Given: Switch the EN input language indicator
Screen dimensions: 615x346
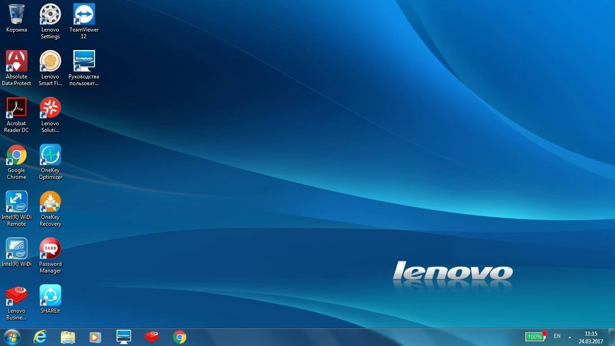Looking at the screenshot, I should [557, 336].
